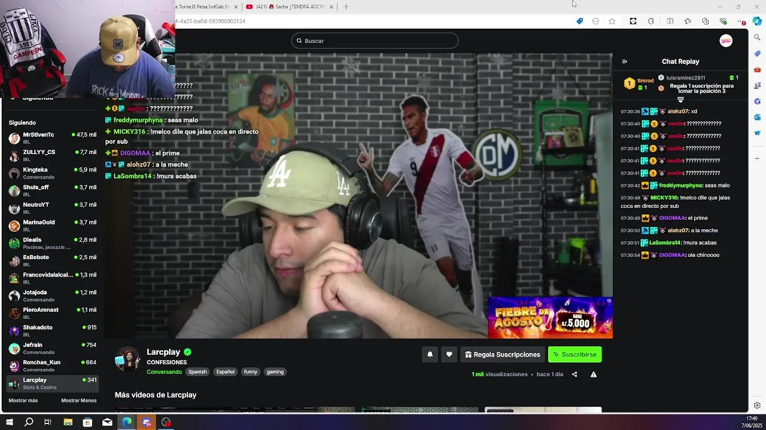766x430 pixels.
Task: Select the funny tag
Action: 250,371
